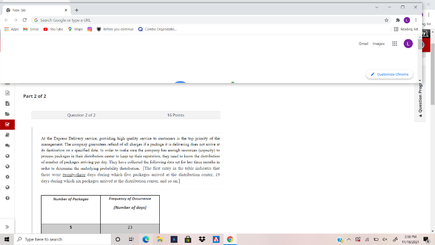Image resolution: width=435 pixels, height=245 pixels.
Task: Expand the collapsed sidebar with double chevron
Action: pos(7,226)
